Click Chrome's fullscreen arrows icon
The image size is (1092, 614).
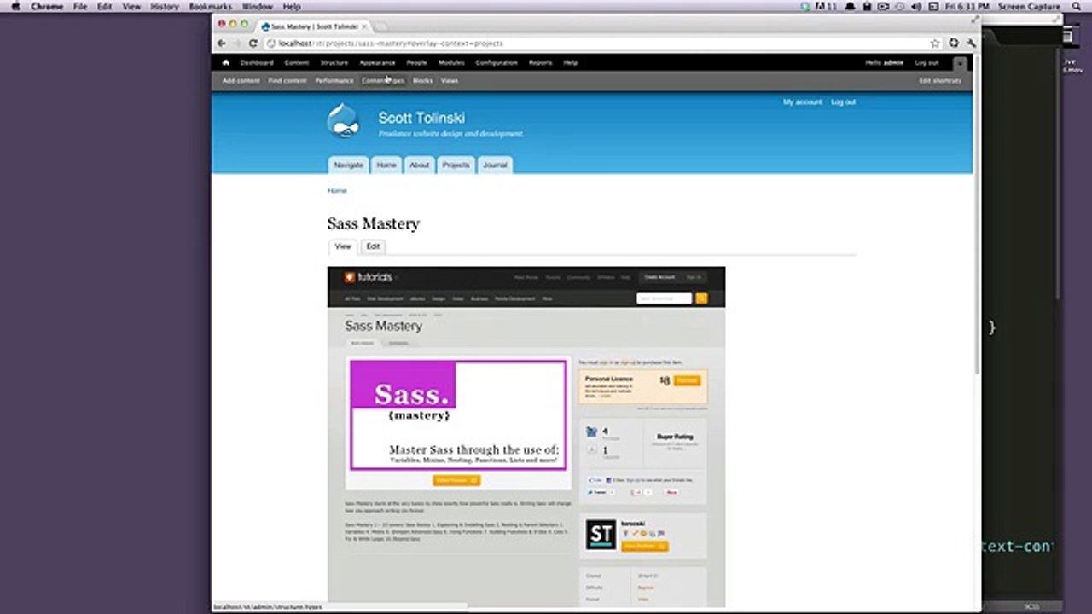click(x=974, y=19)
